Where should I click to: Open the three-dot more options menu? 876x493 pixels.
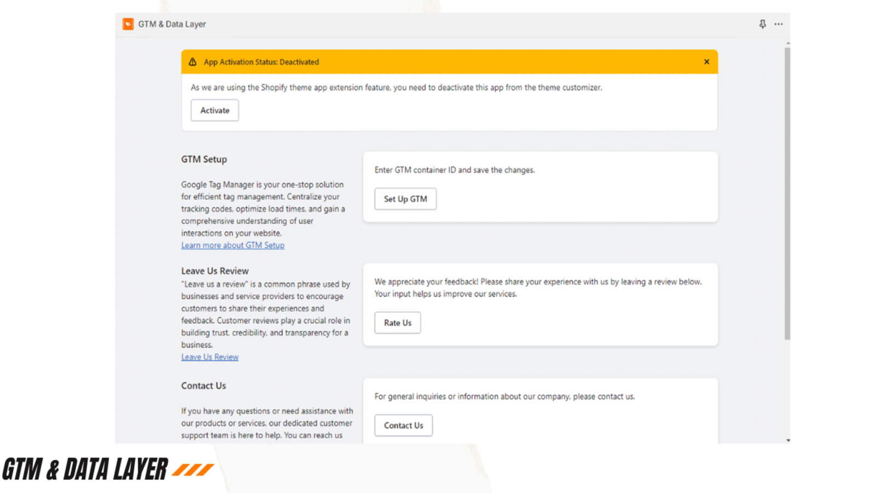click(x=779, y=24)
